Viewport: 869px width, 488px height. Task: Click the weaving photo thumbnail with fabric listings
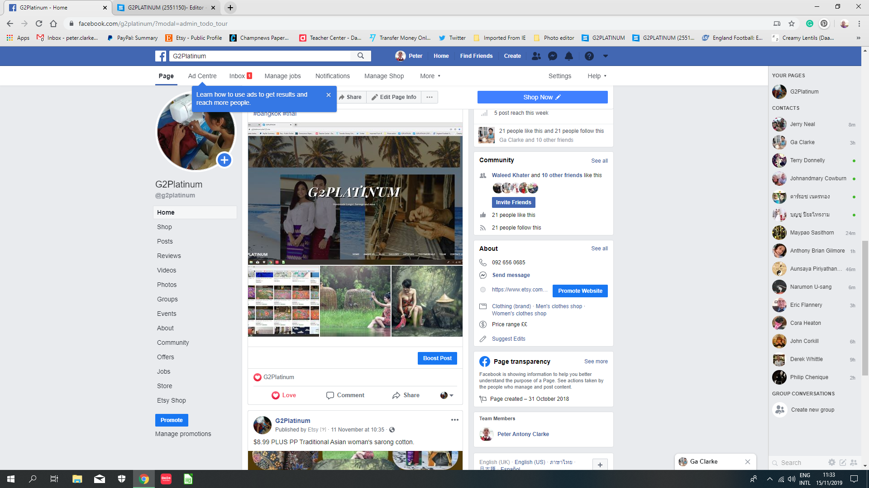(283, 301)
